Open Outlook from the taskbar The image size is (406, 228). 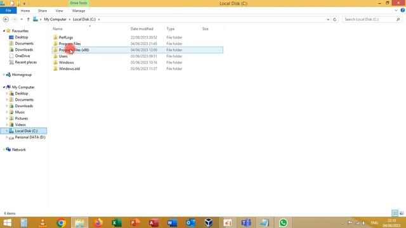point(191,222)
